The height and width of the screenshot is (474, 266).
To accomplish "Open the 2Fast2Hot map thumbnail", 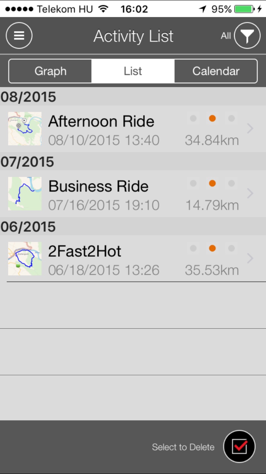I will point(25,258).
